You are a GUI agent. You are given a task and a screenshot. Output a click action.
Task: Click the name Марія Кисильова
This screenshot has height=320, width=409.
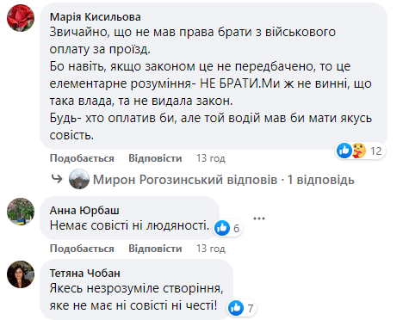tap(96, 17)
